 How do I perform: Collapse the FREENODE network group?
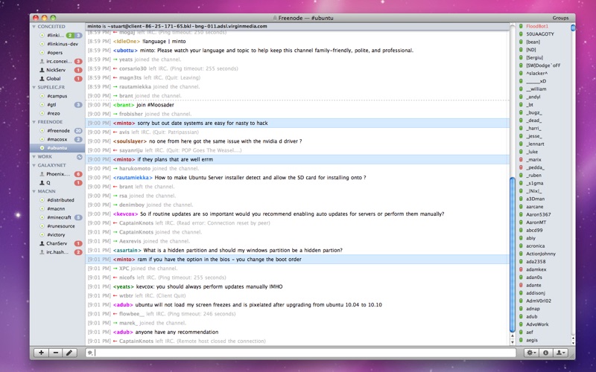point(34,122)
